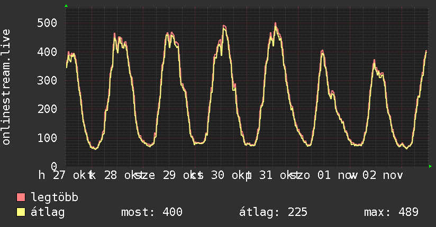This screenshot has width=436, height=227.
Task: Click the green arrow atop the y-axis
Action: pyautogui.click(x=66, y=6)
